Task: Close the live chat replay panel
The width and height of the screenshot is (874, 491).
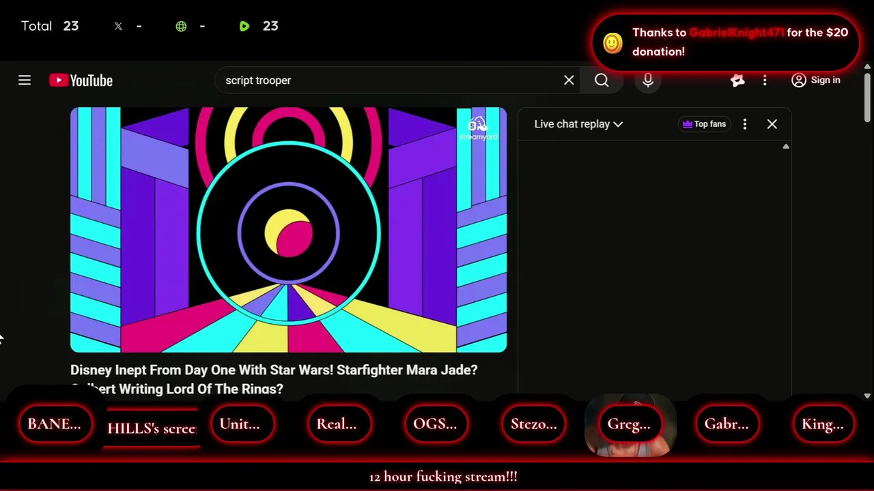Action: [772, 124]
